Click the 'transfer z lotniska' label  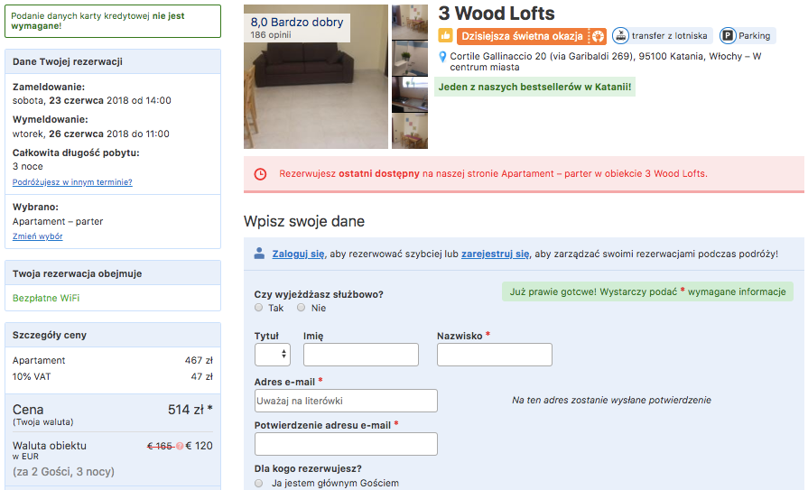pos(669,35)
